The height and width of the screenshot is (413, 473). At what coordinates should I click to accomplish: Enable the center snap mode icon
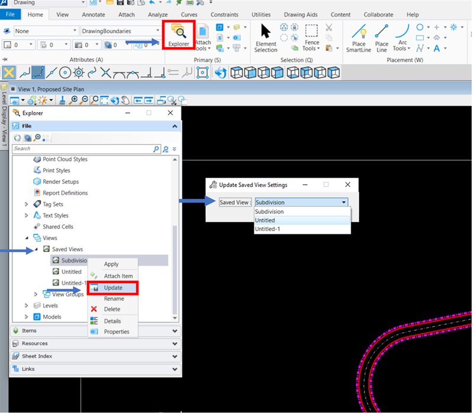[65, 73]
